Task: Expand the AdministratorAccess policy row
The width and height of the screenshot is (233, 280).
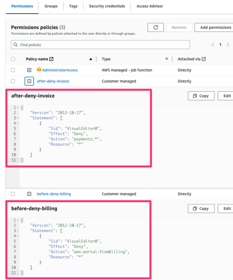Action: coord(29,70)
